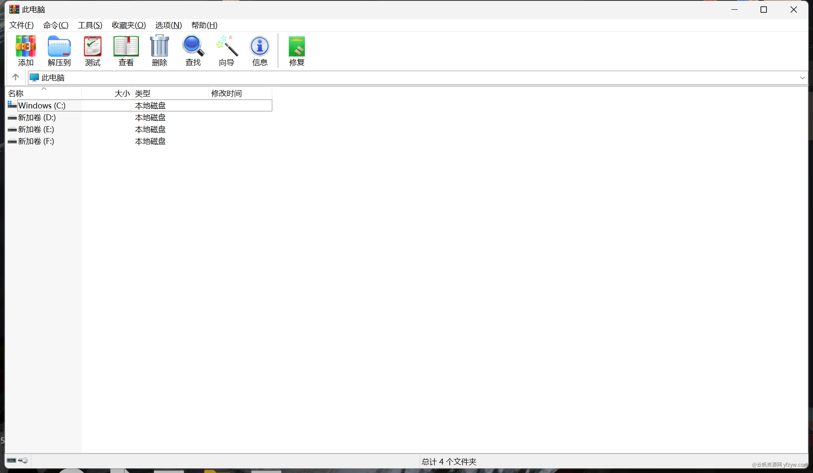Screen dimensions: 813x473
Task: Click the Extract To (解压到) toolbar icon
Action: pyautogui.click(x=59, y=46)
